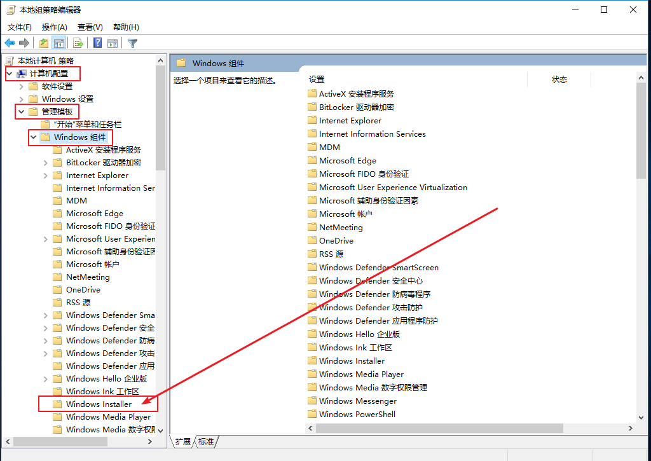This screenshot has width=651, height=461.
Task: Toggle the Show/Hide action pane icon
Action: [x=113, y=43]
